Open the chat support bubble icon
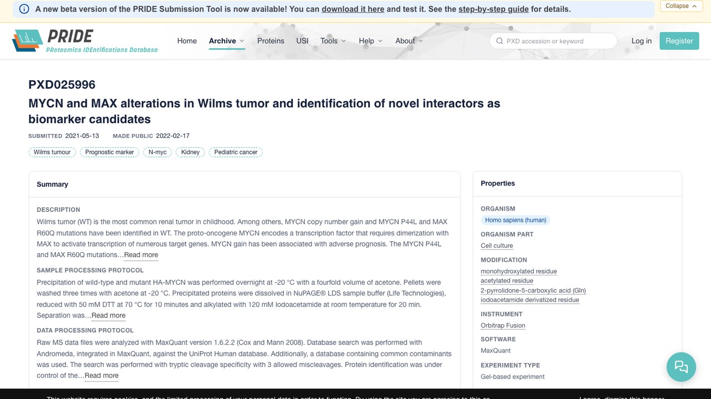This screenshot has width=711, height=399. tap(681, 367)
